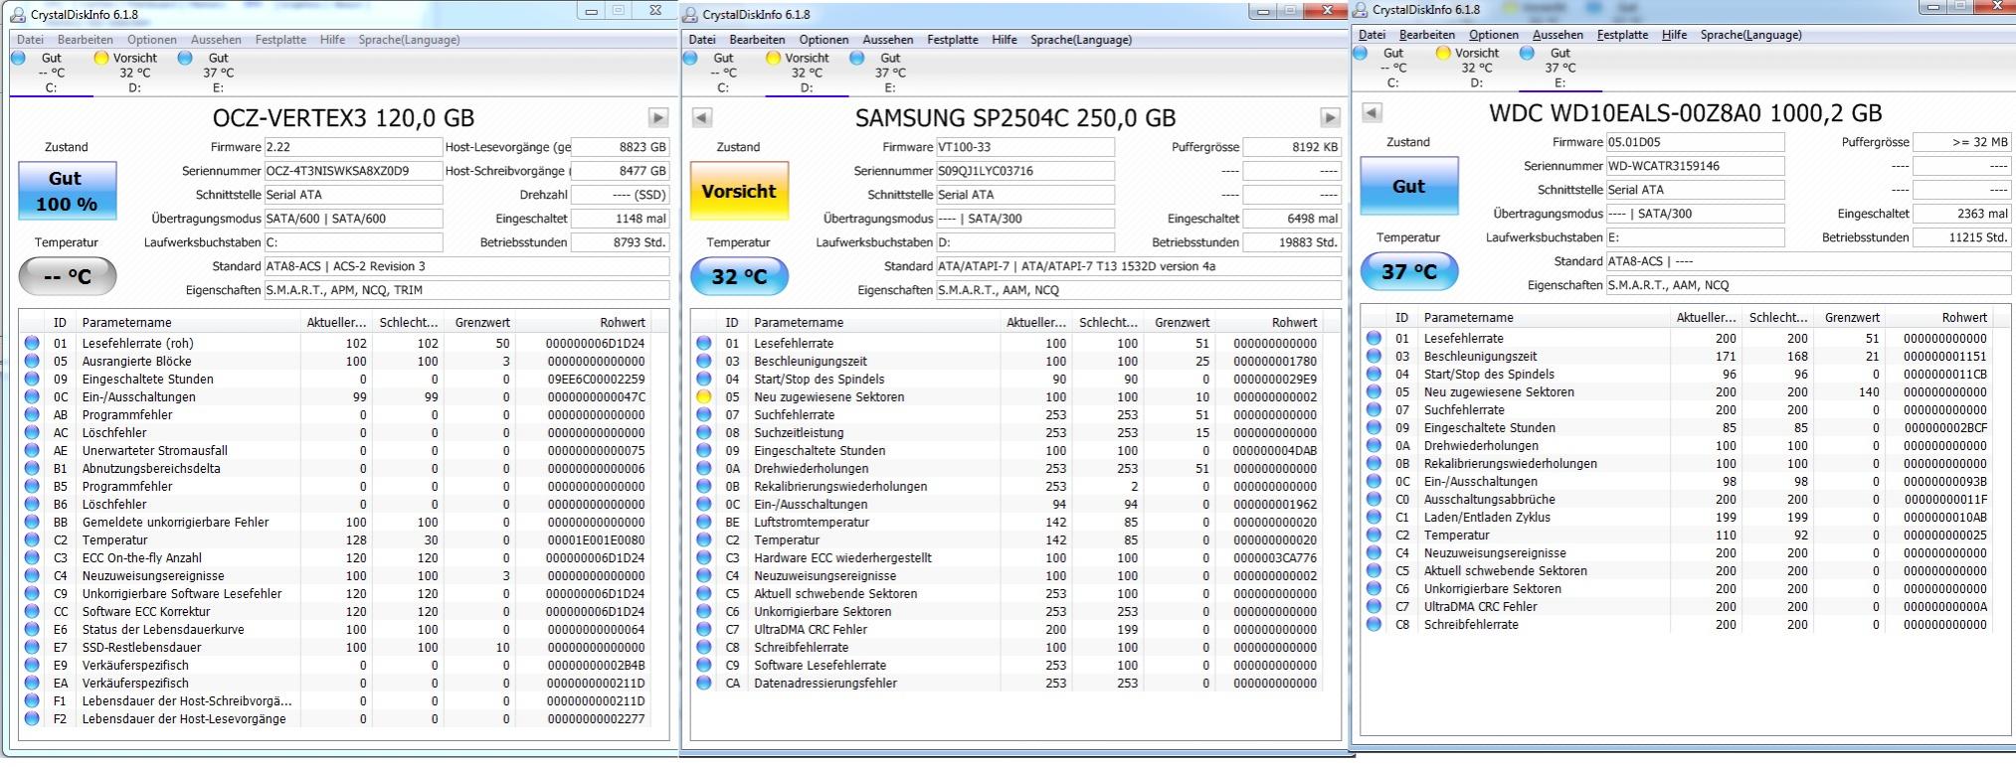Click Gut health button in WDC window

click(x=1408, y=186)
